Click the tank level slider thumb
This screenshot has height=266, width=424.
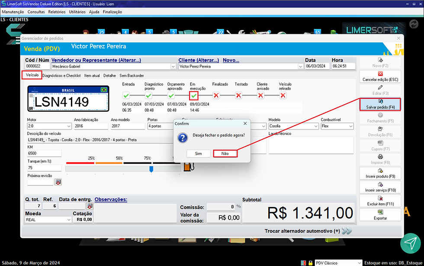coord(151,169)
